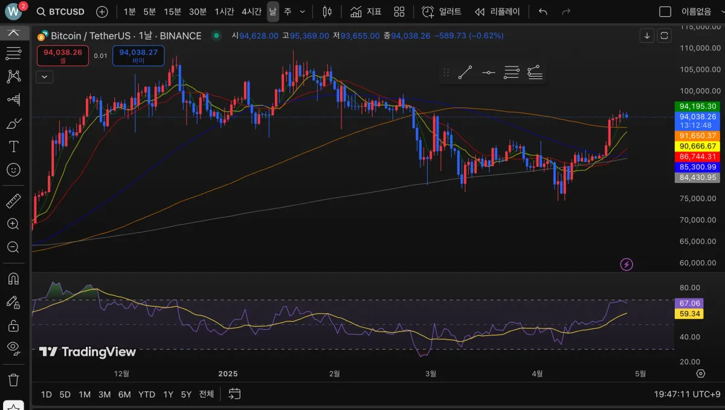This screenshot has width=725, height=410.
Task: Click the undo arrow in top toolbar
Action: tap(543, 11)
